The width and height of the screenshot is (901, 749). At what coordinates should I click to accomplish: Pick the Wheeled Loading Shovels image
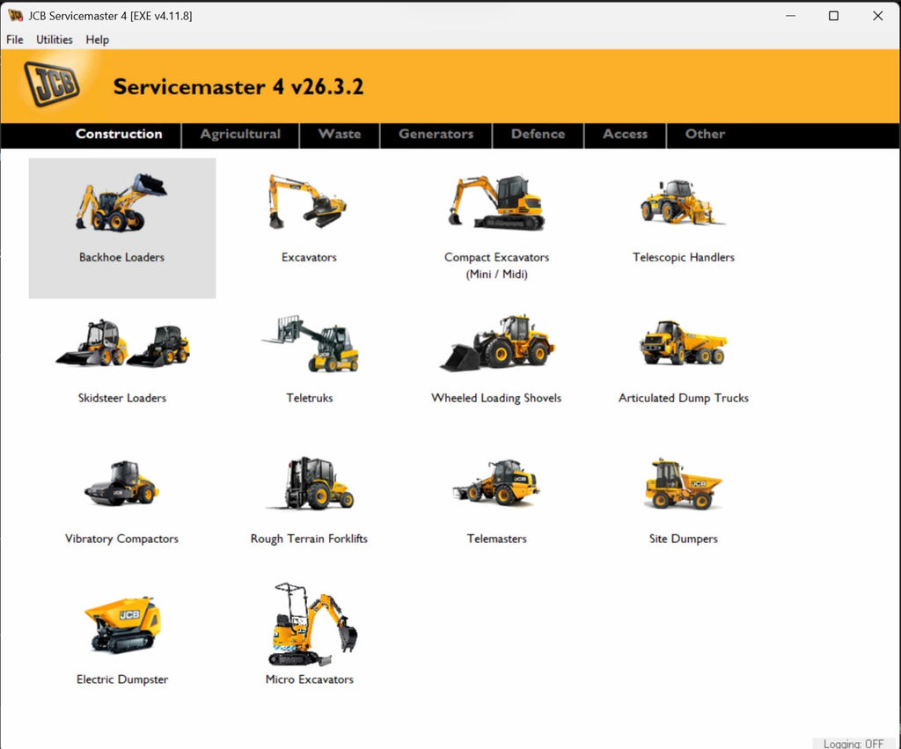tap(497, 343)
